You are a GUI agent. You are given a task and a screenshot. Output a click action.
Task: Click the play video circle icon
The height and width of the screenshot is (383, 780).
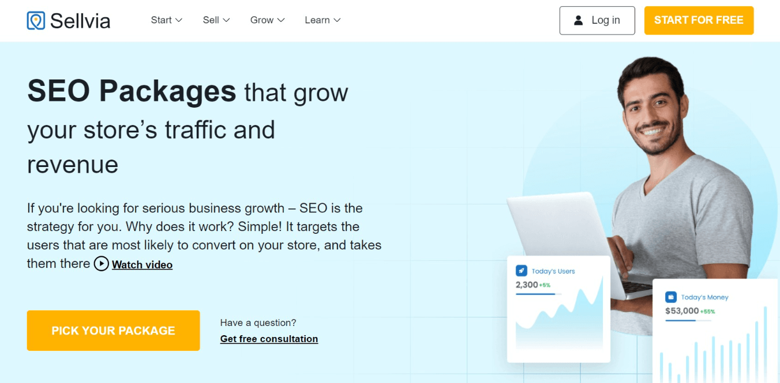[102, 264]
